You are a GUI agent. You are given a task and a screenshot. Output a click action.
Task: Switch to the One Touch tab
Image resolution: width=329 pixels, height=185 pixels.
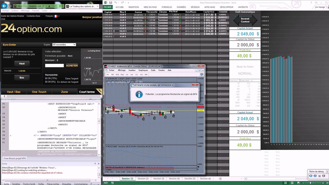click(x=39, y=92)
